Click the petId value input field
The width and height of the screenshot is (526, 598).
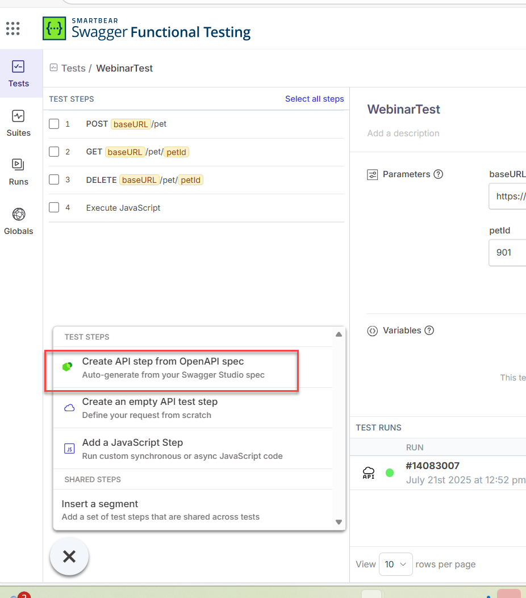coord(507,252)
